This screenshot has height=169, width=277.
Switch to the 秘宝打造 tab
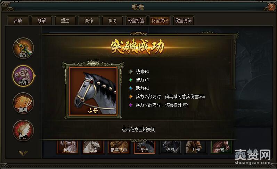pyautogui.click(x=136, y=20)
